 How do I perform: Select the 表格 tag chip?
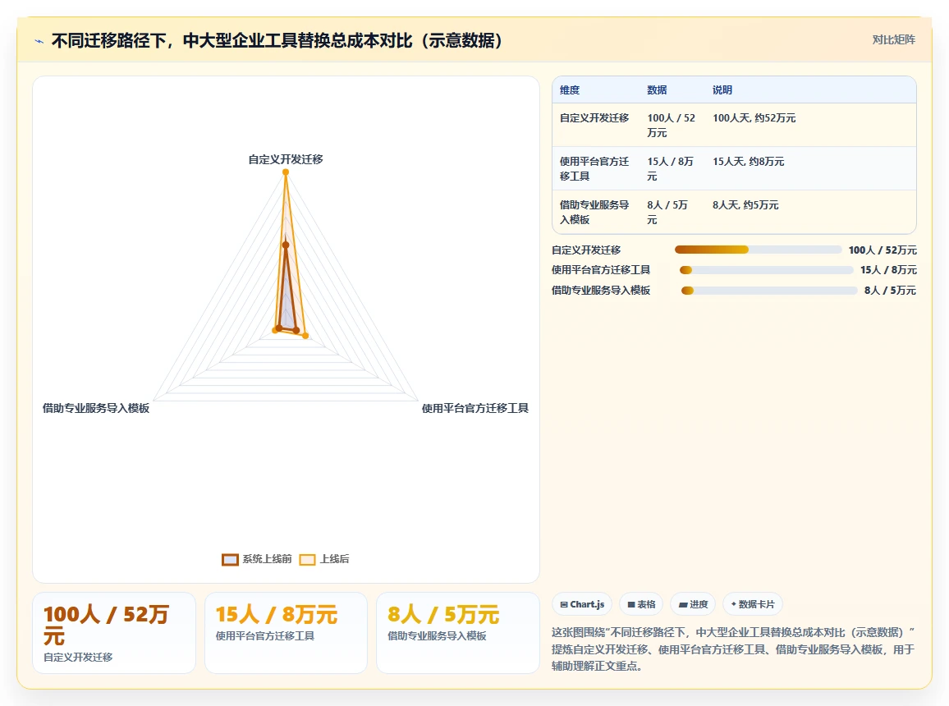(641, 604)
